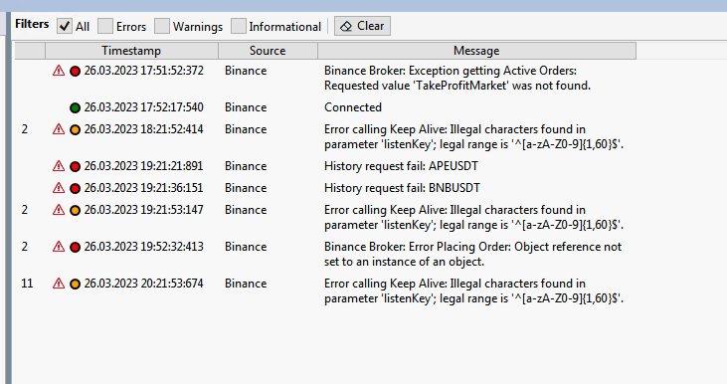Select repeat count 11 on last row
The height and width of the screenshot is (384, 727).
click(x=28, y=284)
